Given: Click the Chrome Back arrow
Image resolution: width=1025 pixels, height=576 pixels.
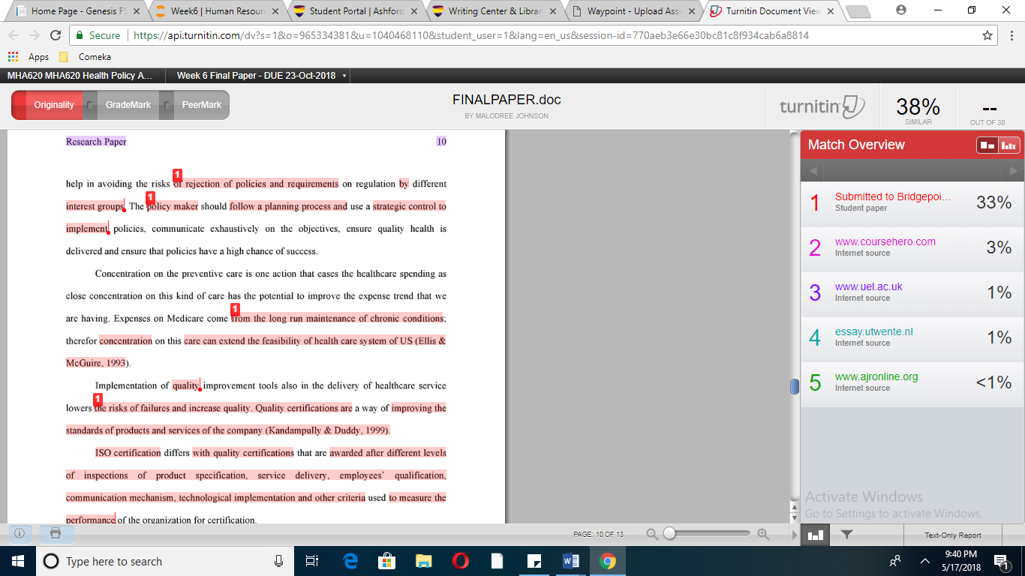Looking at the screenshot, I should click(x=14, y=35).
